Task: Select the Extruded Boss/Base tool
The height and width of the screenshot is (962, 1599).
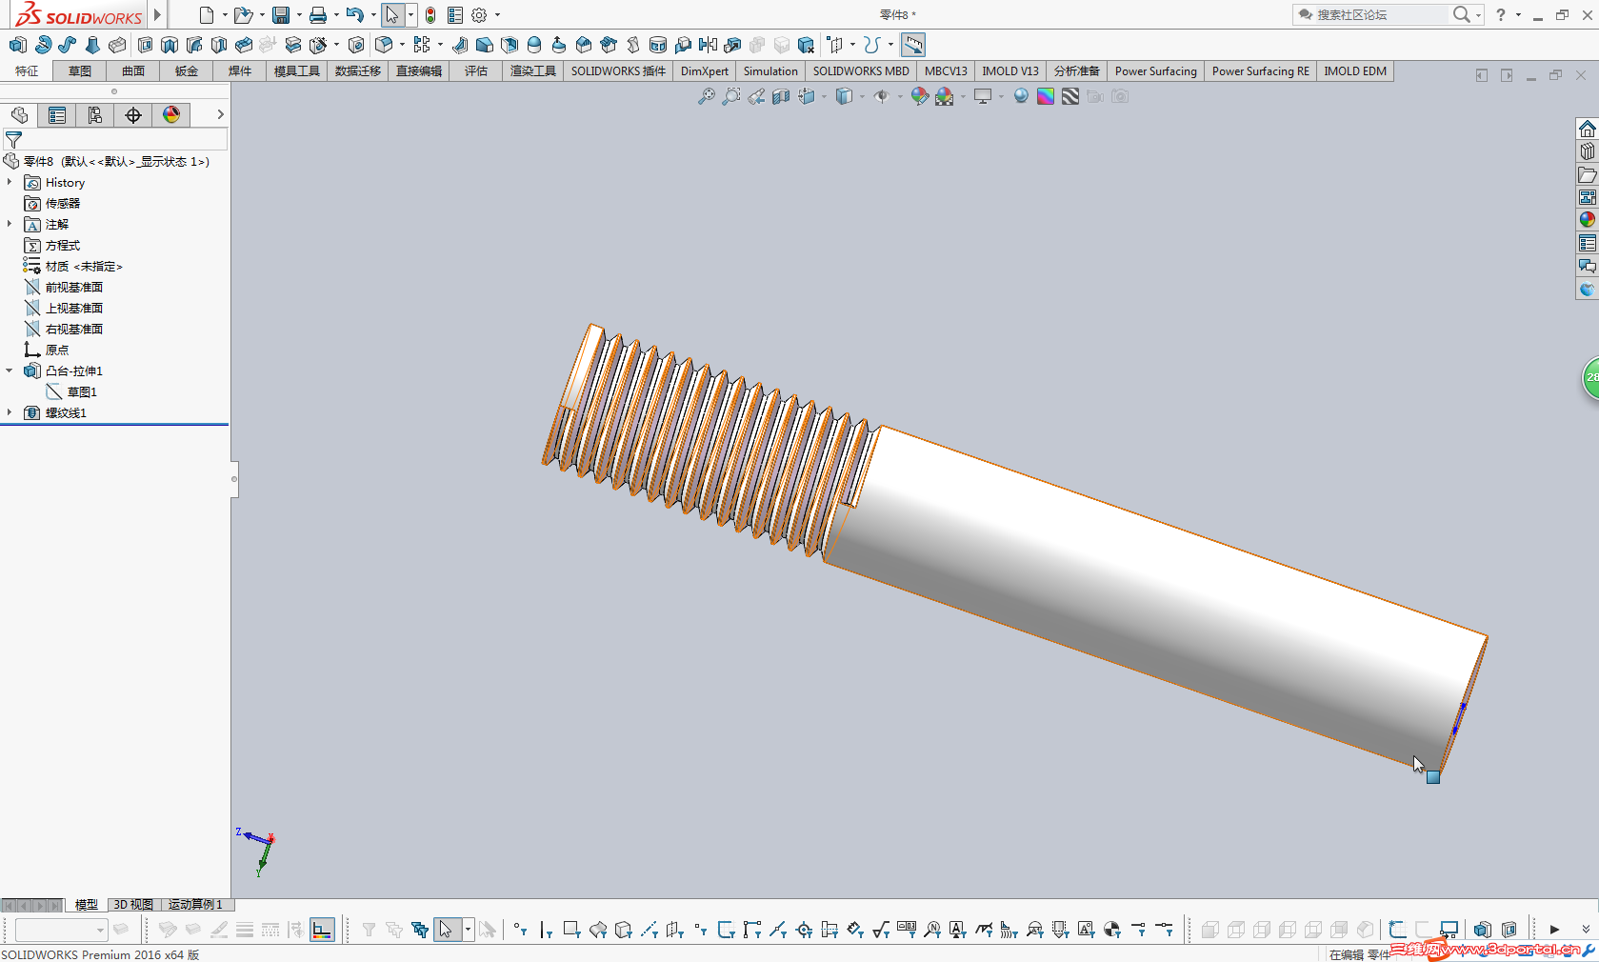Action: point(17,45)
